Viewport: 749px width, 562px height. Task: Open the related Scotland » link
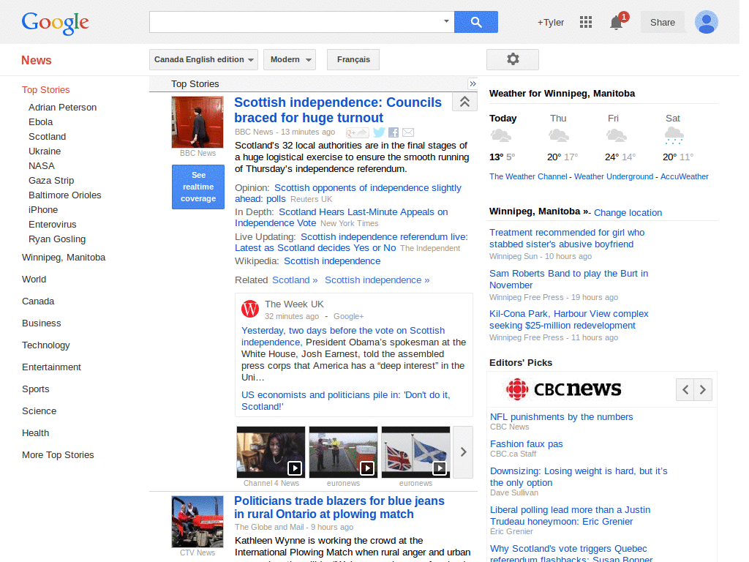(x=295, y=280)
